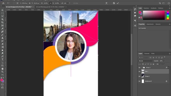Viewport: 171px width, 96px height.
Task: Select the History Brush tool
Action: [2, 41]
